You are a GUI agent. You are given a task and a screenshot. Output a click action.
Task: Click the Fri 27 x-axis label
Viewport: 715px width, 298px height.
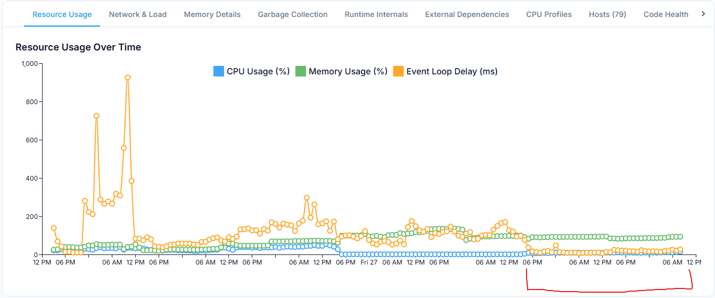(368, 262)
